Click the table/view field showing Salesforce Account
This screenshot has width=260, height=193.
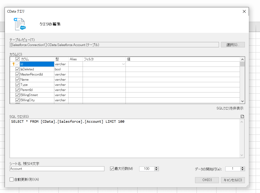tap(114, 45)
